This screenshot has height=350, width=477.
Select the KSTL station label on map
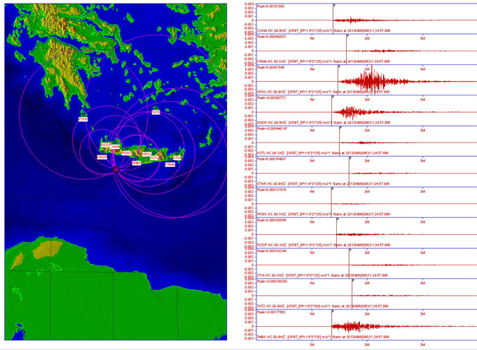pyautogui.click(x=155, y=157)
